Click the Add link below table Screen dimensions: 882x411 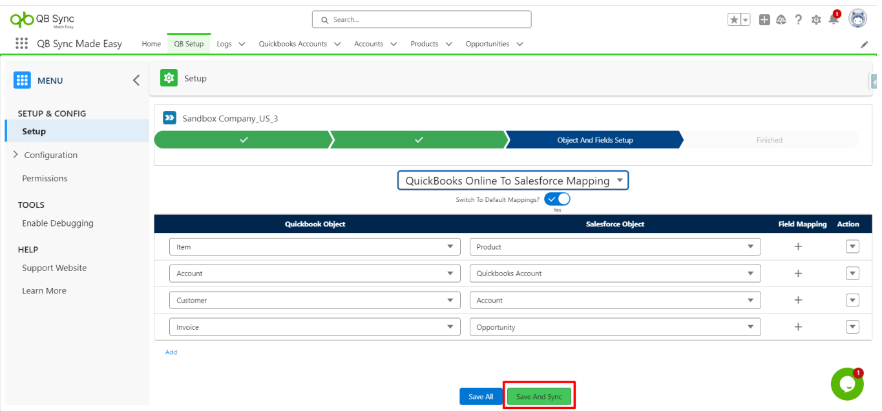[171, 352]
